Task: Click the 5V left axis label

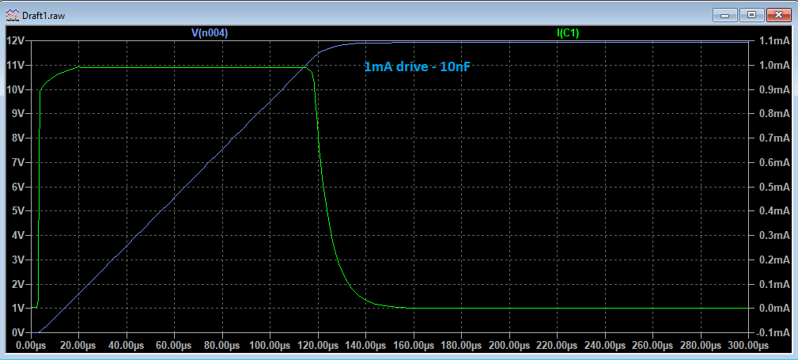Action: [19, 210]
